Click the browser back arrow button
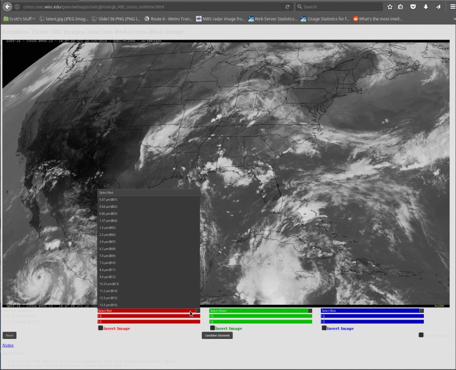Viewport: 456px width, 370px height. coord(7,7)
